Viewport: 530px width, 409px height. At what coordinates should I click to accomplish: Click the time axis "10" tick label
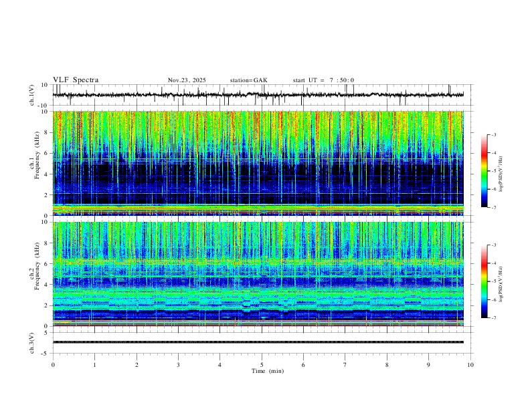pos(470,365)
